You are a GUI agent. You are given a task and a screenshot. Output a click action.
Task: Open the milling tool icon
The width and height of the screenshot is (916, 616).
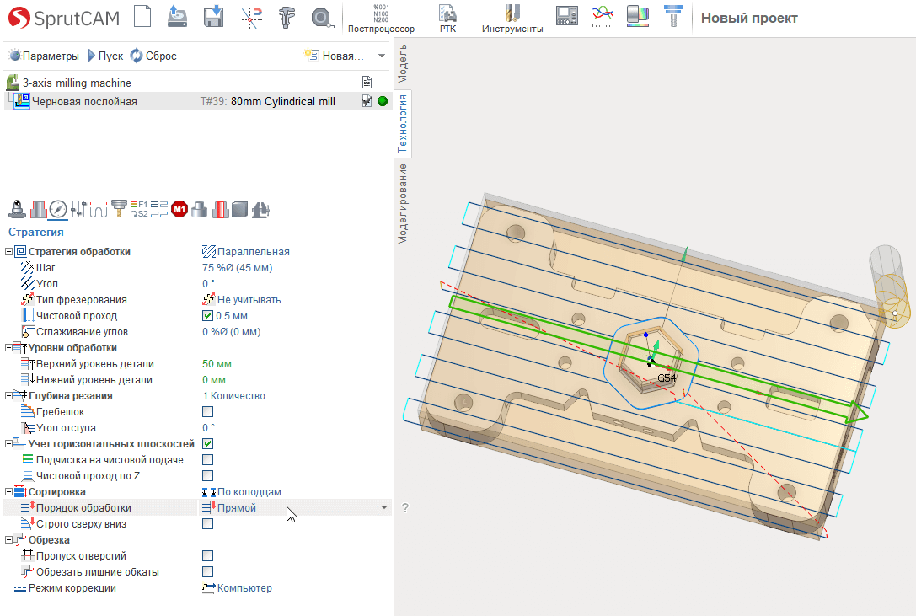119,209
